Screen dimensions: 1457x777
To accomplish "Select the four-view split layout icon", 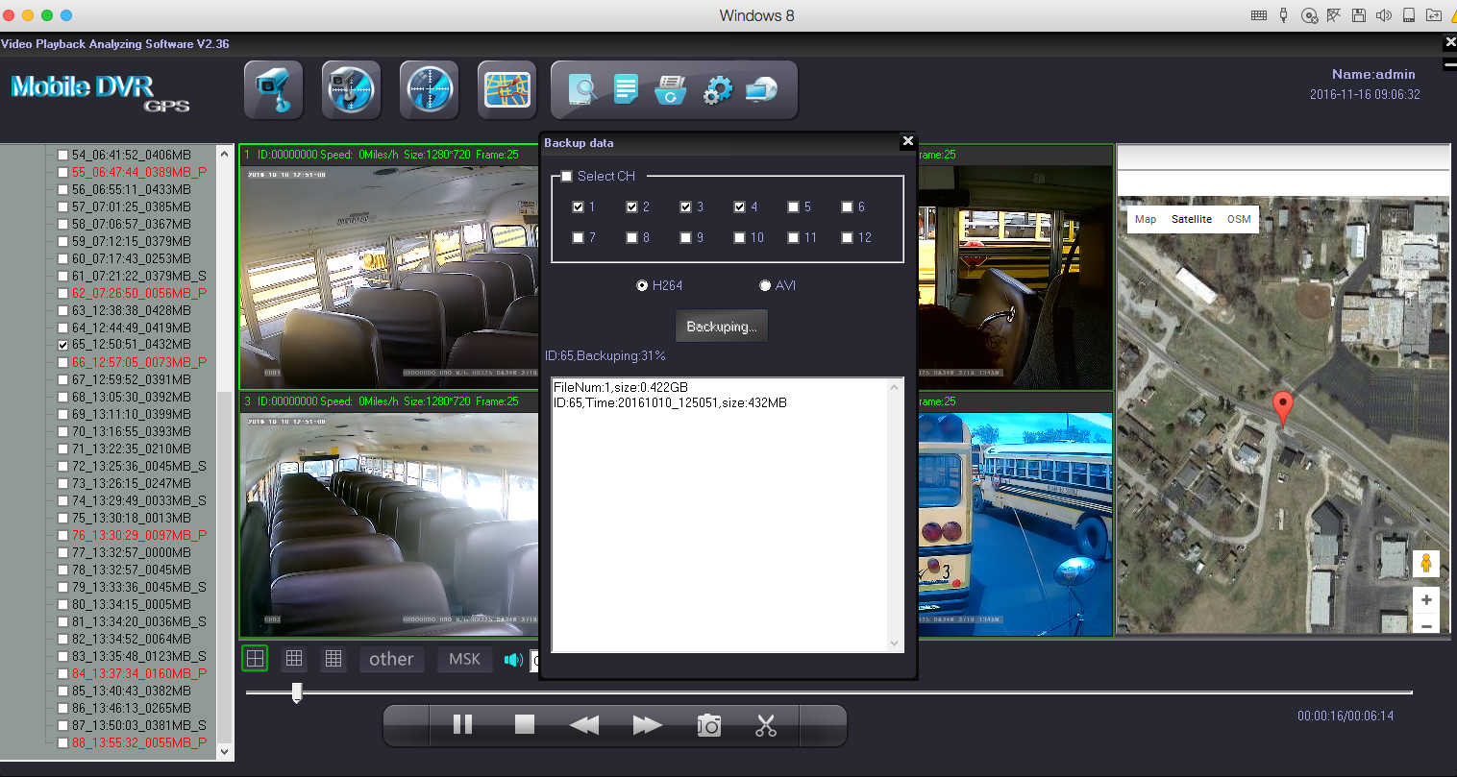I will tap(255, 659).
